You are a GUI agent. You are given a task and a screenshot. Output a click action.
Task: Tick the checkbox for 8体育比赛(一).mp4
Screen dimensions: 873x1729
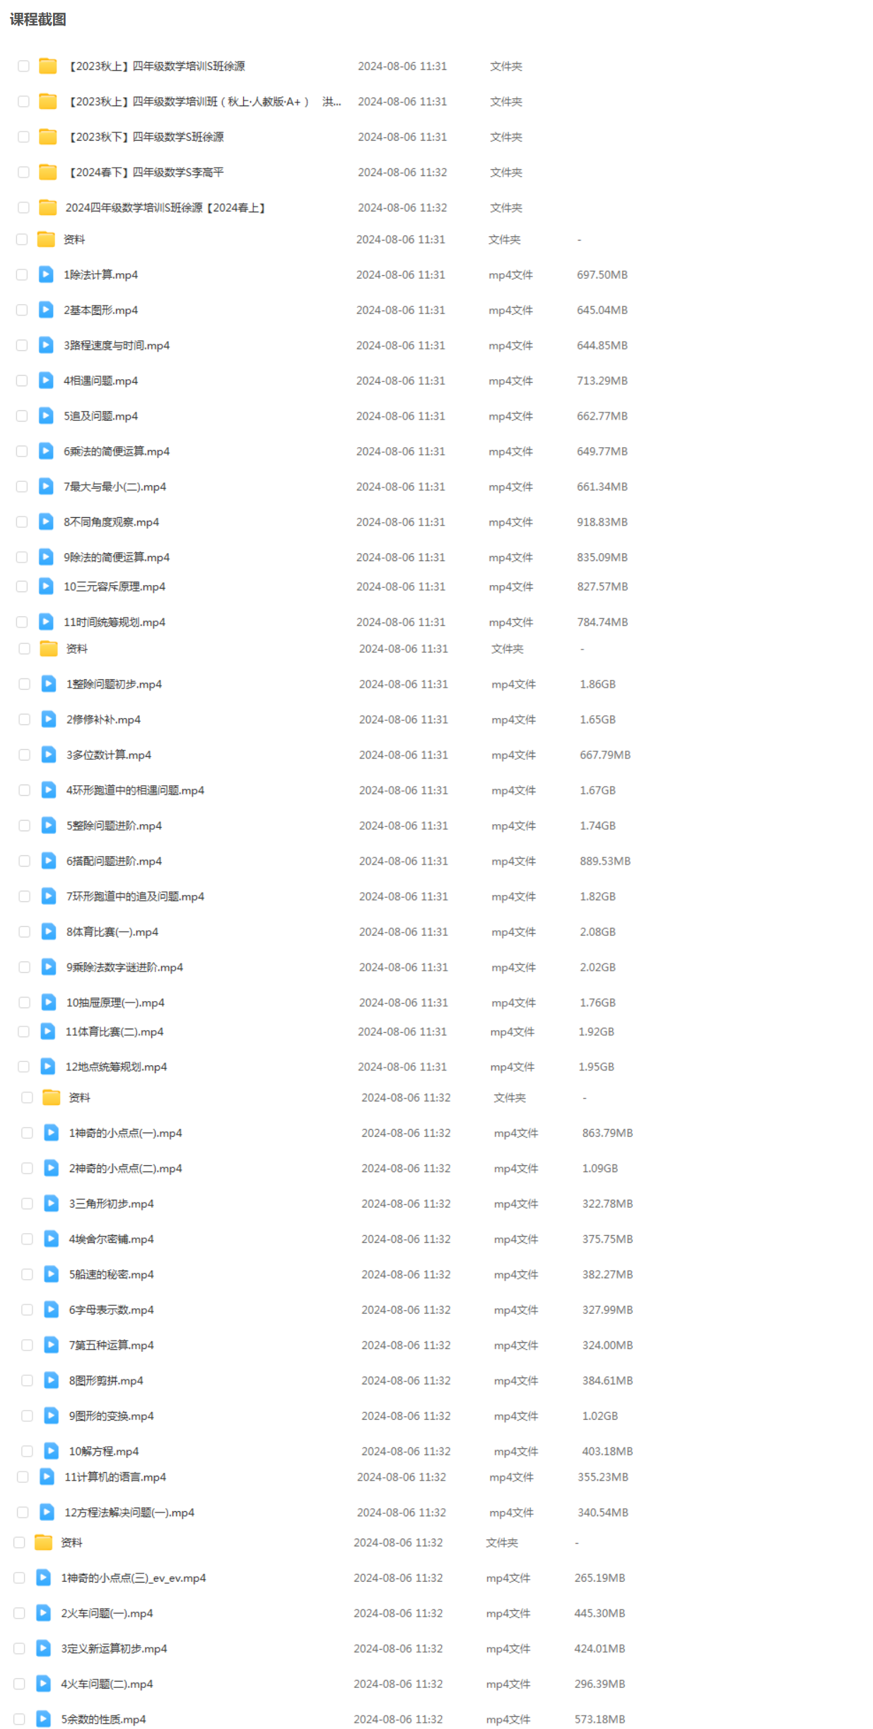(25, 932)
